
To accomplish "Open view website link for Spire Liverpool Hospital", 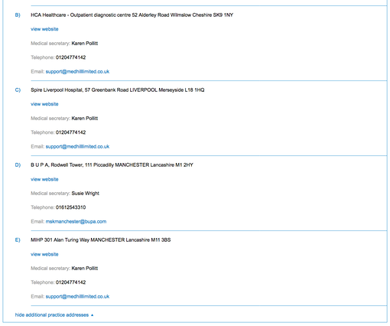I will point(44,104).
